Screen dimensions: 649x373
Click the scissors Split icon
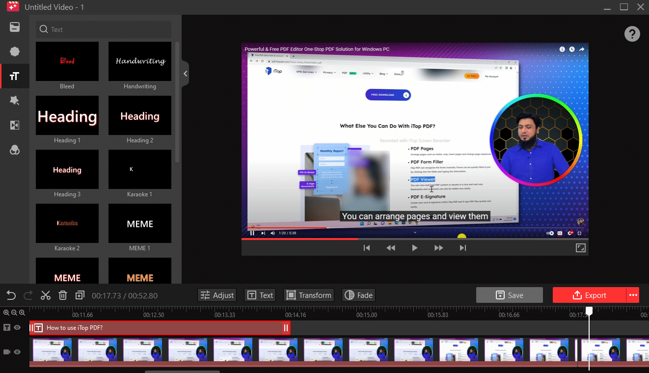[46, 295]
